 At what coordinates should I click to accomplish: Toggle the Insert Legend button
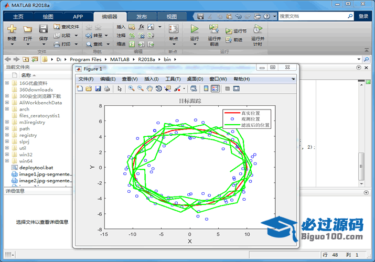tap(215, 89)
